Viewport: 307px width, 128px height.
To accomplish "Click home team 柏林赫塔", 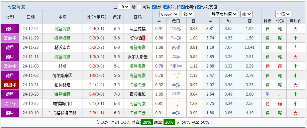I will point(62,85).
